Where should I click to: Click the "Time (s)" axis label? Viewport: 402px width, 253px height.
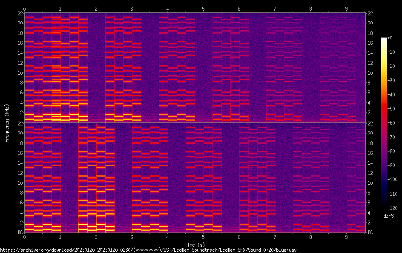(194, 244)
